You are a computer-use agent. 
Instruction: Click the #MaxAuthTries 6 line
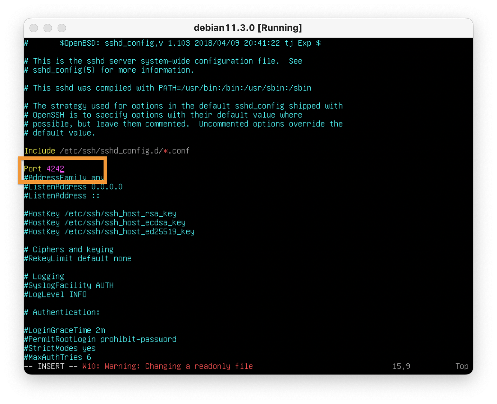click(58, 357)
